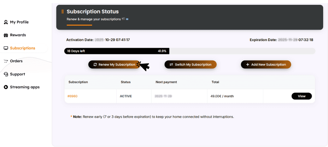Click the Streaming apps play icon
328x147 pixels.
(6, 87)
